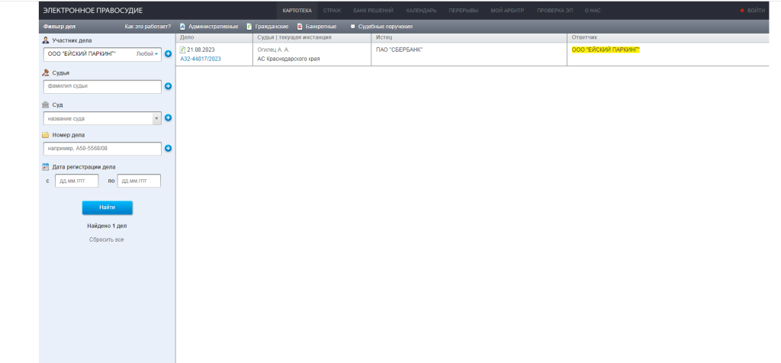This screenshot has width=781, height=363.
Task: Click the Фильтр дел panel title
Action: click(59, 27)
